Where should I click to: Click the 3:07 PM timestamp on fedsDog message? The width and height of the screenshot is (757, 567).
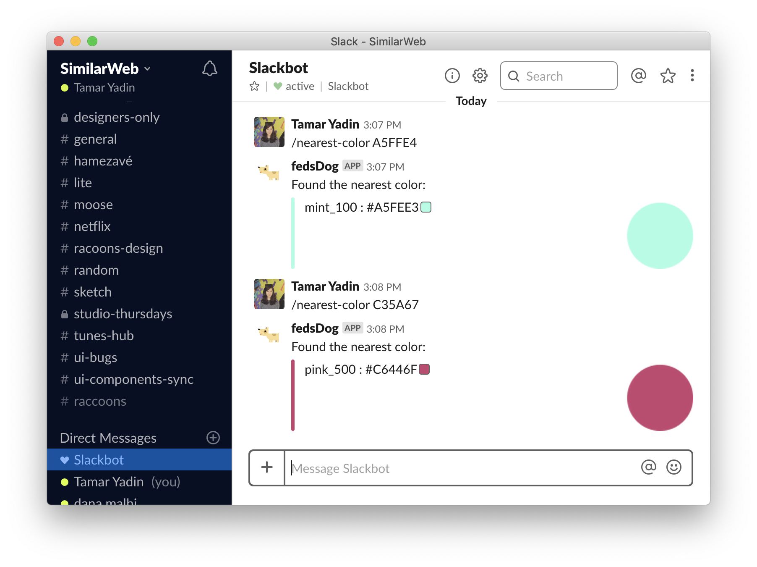(x=385, y=167)
